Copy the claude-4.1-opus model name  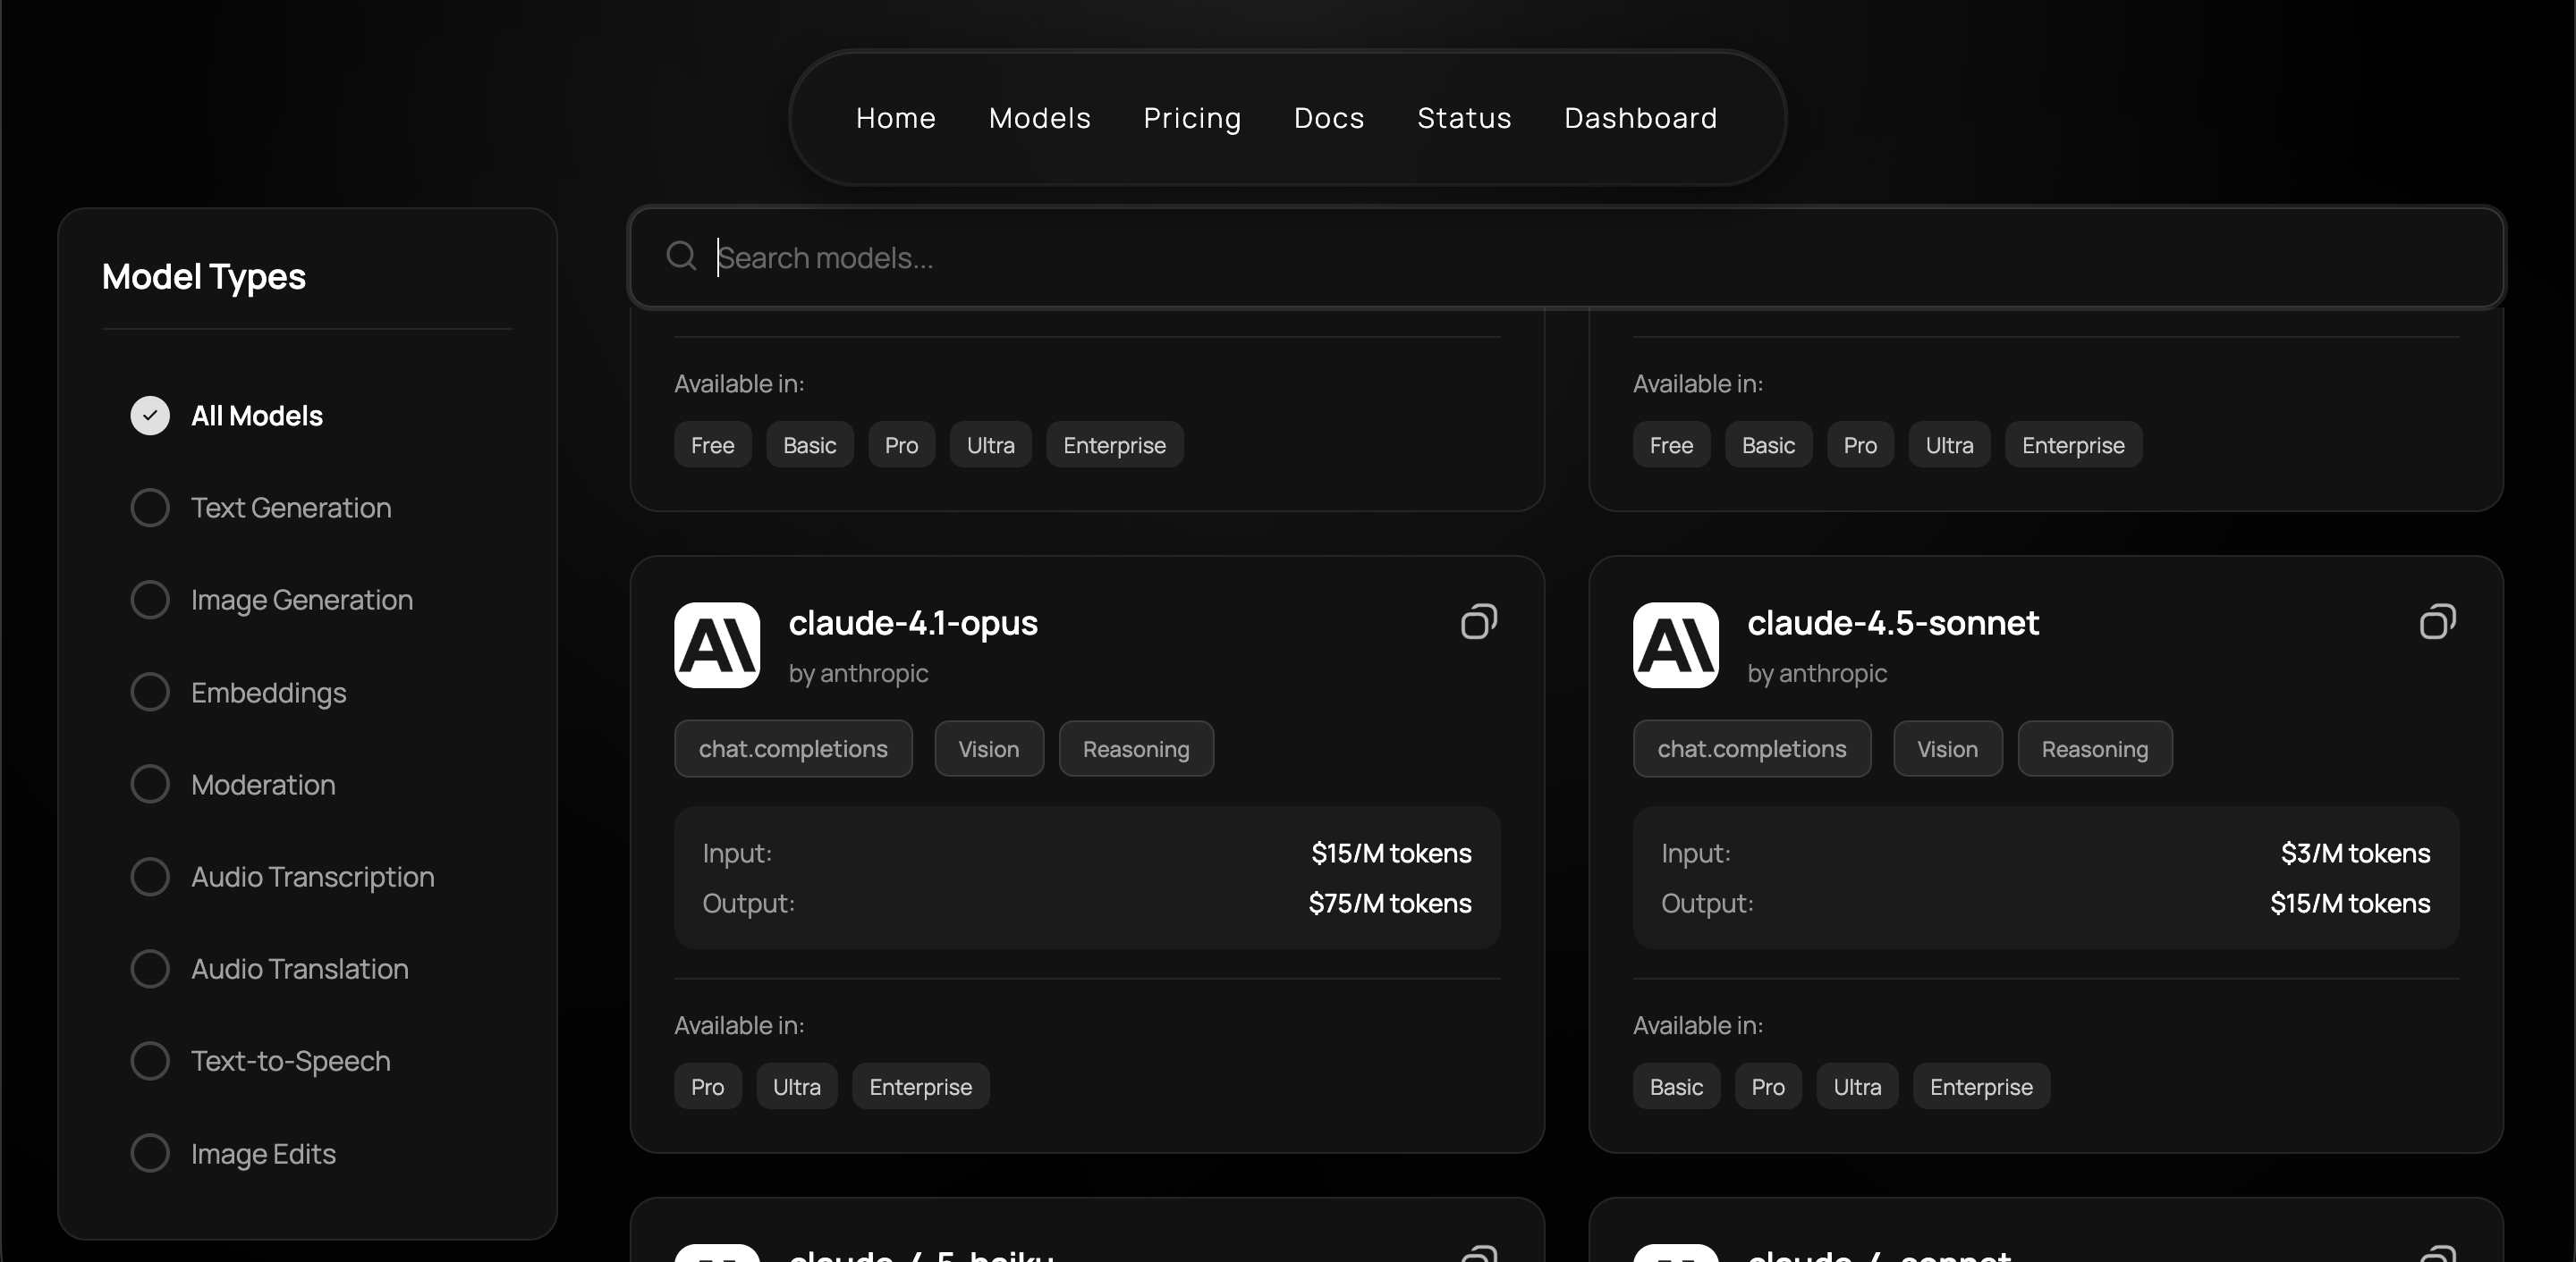[x=1478, y=621]
